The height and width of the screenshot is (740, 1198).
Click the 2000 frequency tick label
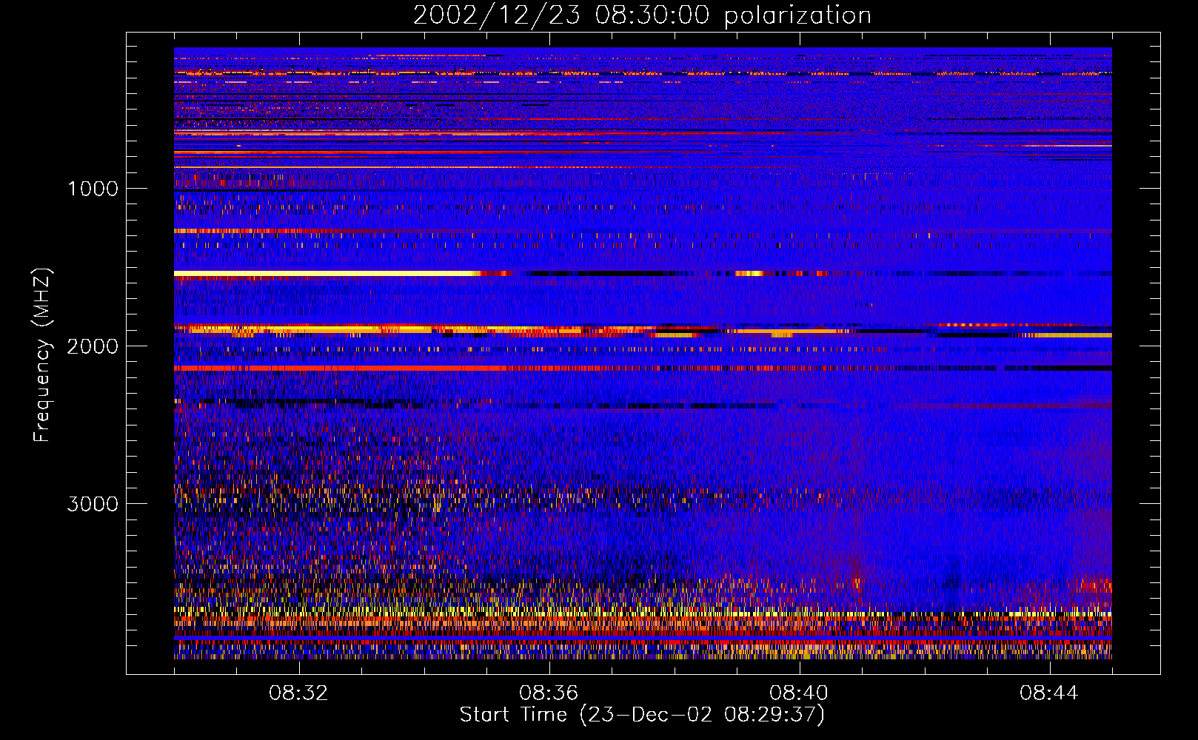(93, 346)
